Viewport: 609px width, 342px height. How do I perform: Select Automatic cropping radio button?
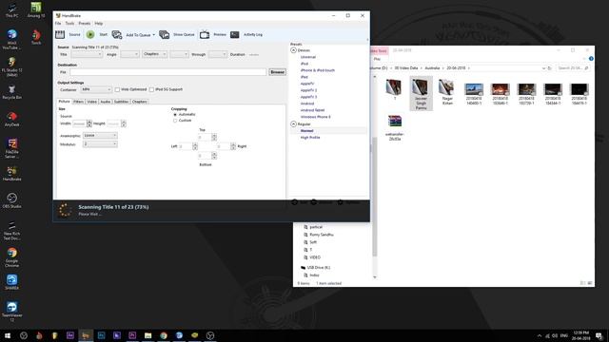[175, 115]
